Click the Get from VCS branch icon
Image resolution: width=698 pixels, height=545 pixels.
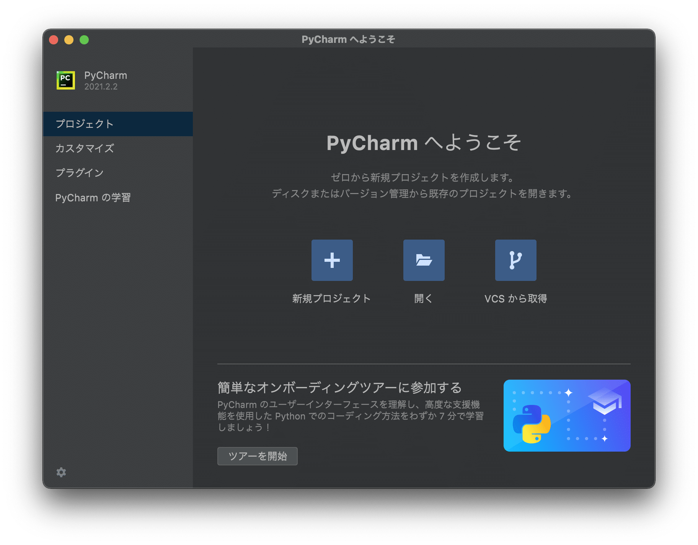[x=515, y=260]
